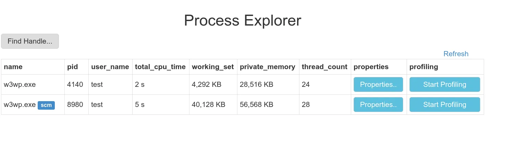Click the pid 8980 cell

(x=75, y=105)
